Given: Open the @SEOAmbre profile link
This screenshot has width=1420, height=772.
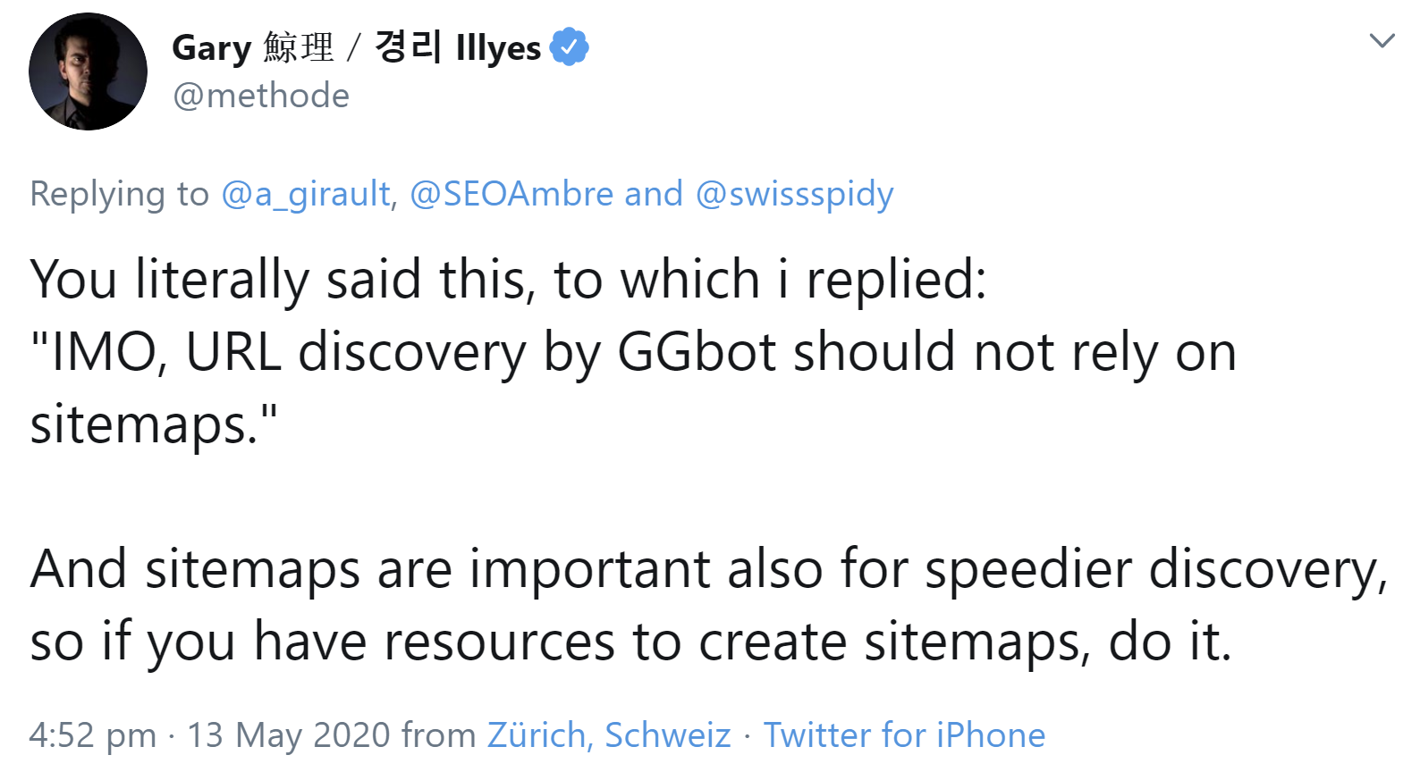Looking at the screenshot, I should coord(511,194).
